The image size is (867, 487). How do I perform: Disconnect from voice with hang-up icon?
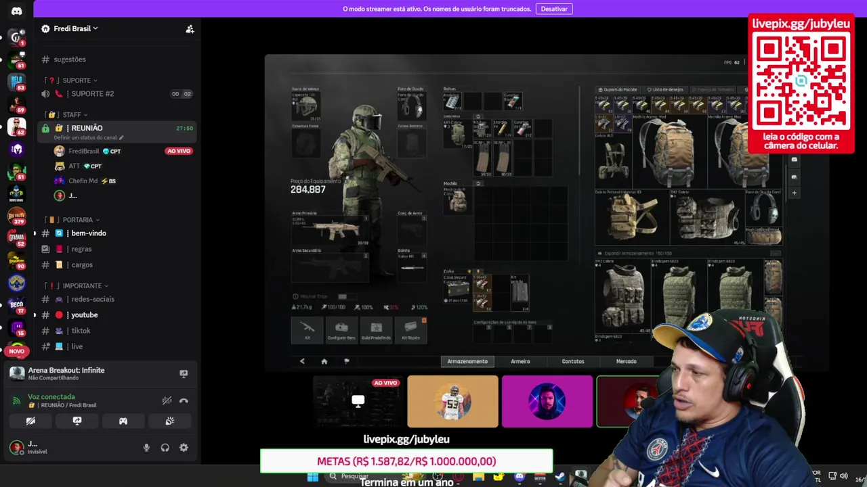[184, 400]
